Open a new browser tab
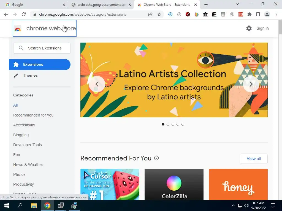The height and width of the screenshot is (211, 282). (x=206, y=5)
